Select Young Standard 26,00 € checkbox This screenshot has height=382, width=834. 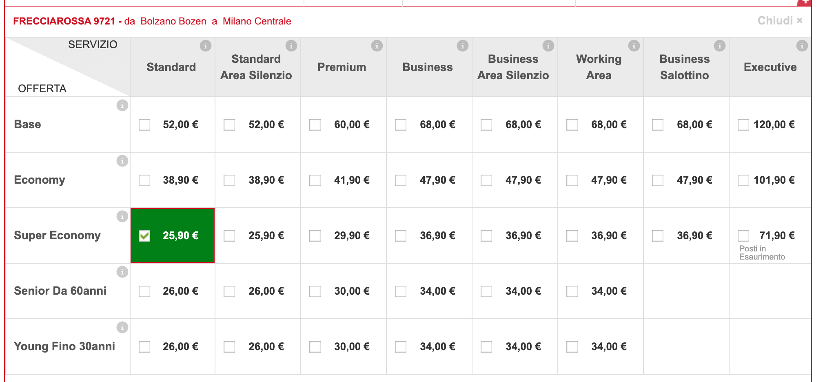[x=144, y=347]
